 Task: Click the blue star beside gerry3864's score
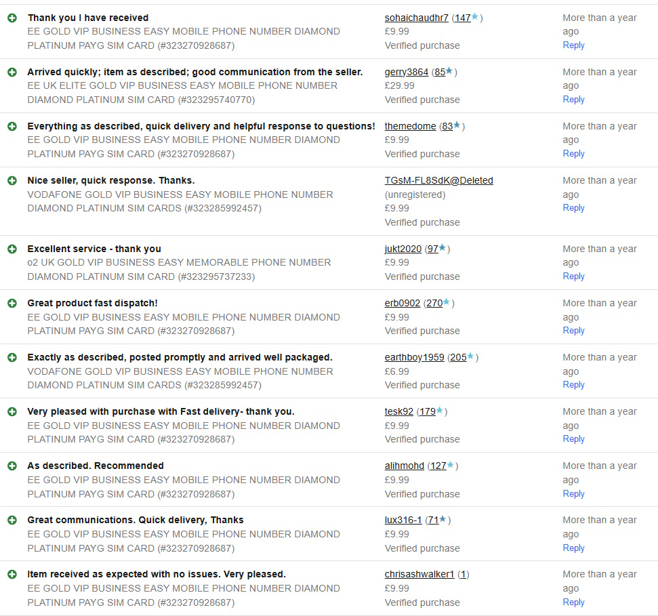[449, 71]
